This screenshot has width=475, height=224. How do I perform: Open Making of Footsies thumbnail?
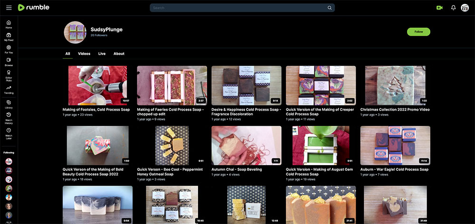(x=97, y=86)
